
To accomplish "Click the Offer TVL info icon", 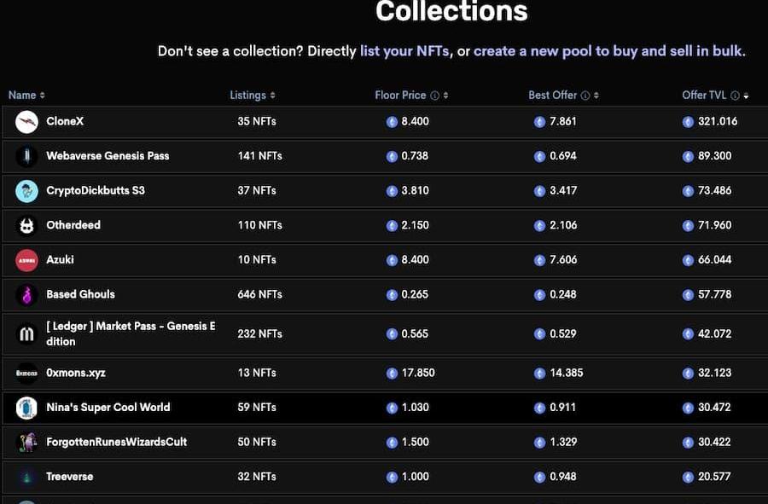I will [735, 96].
